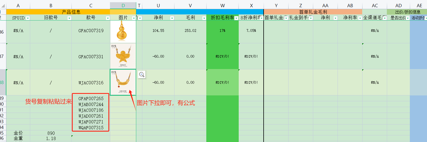Click the magnifier icon beside the selected picture
The image size is (427, 142).
142,74
